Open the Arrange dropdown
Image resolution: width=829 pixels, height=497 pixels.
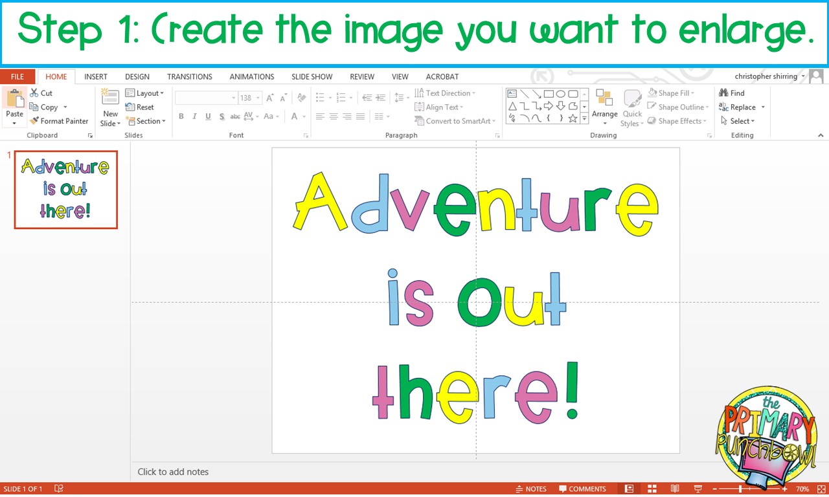click(x=605, y=107)
